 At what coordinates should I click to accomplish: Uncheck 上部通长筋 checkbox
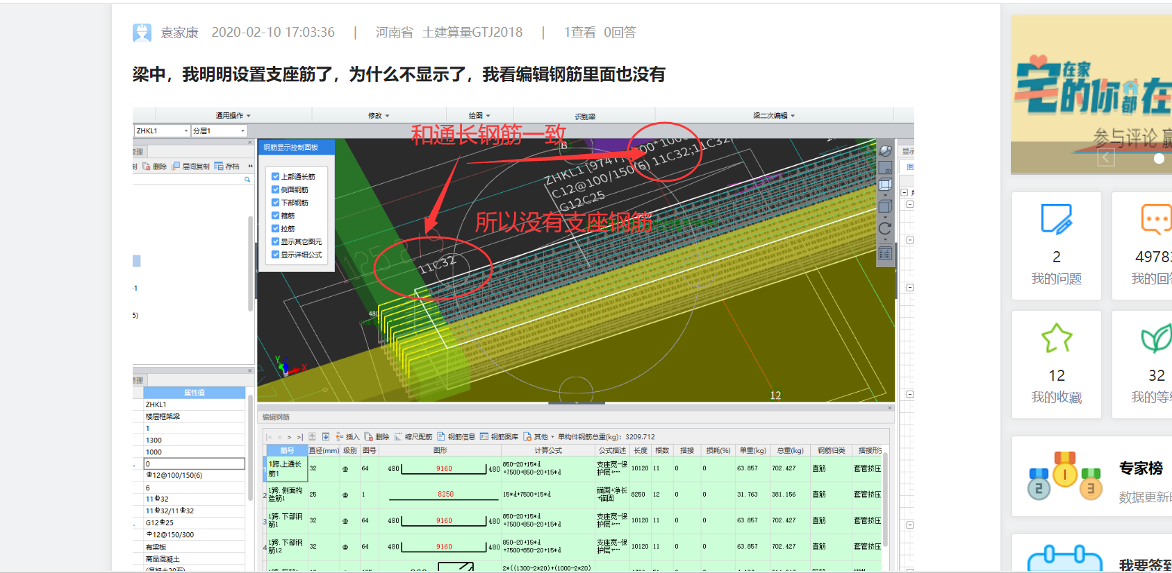[276, 176]
